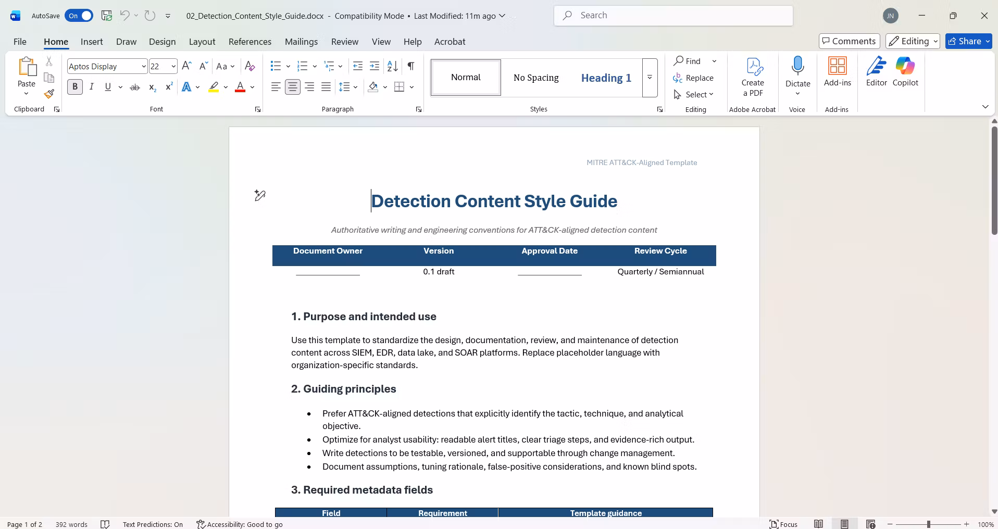Open the Editing mode dropdown
998x529 pixels.
point(913,41)
